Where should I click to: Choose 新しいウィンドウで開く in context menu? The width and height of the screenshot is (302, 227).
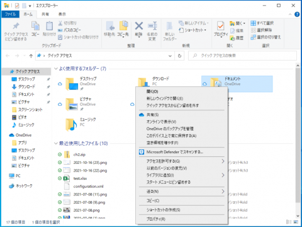pyautogui.click(x=182, y=98)
